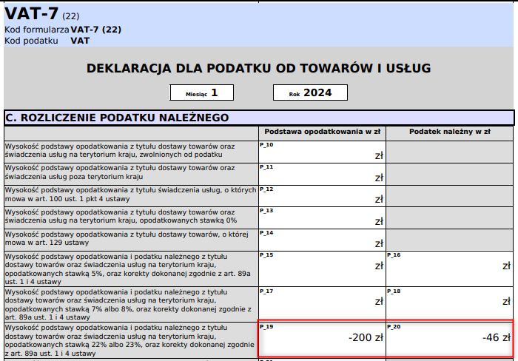This screenshot has height=361, width=518.
Task: Select the P_17 field for 7%/8% rate
Action: [x=321, y=303]
